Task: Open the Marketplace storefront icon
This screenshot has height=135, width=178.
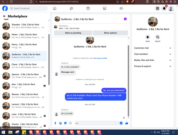Action: 105,9
